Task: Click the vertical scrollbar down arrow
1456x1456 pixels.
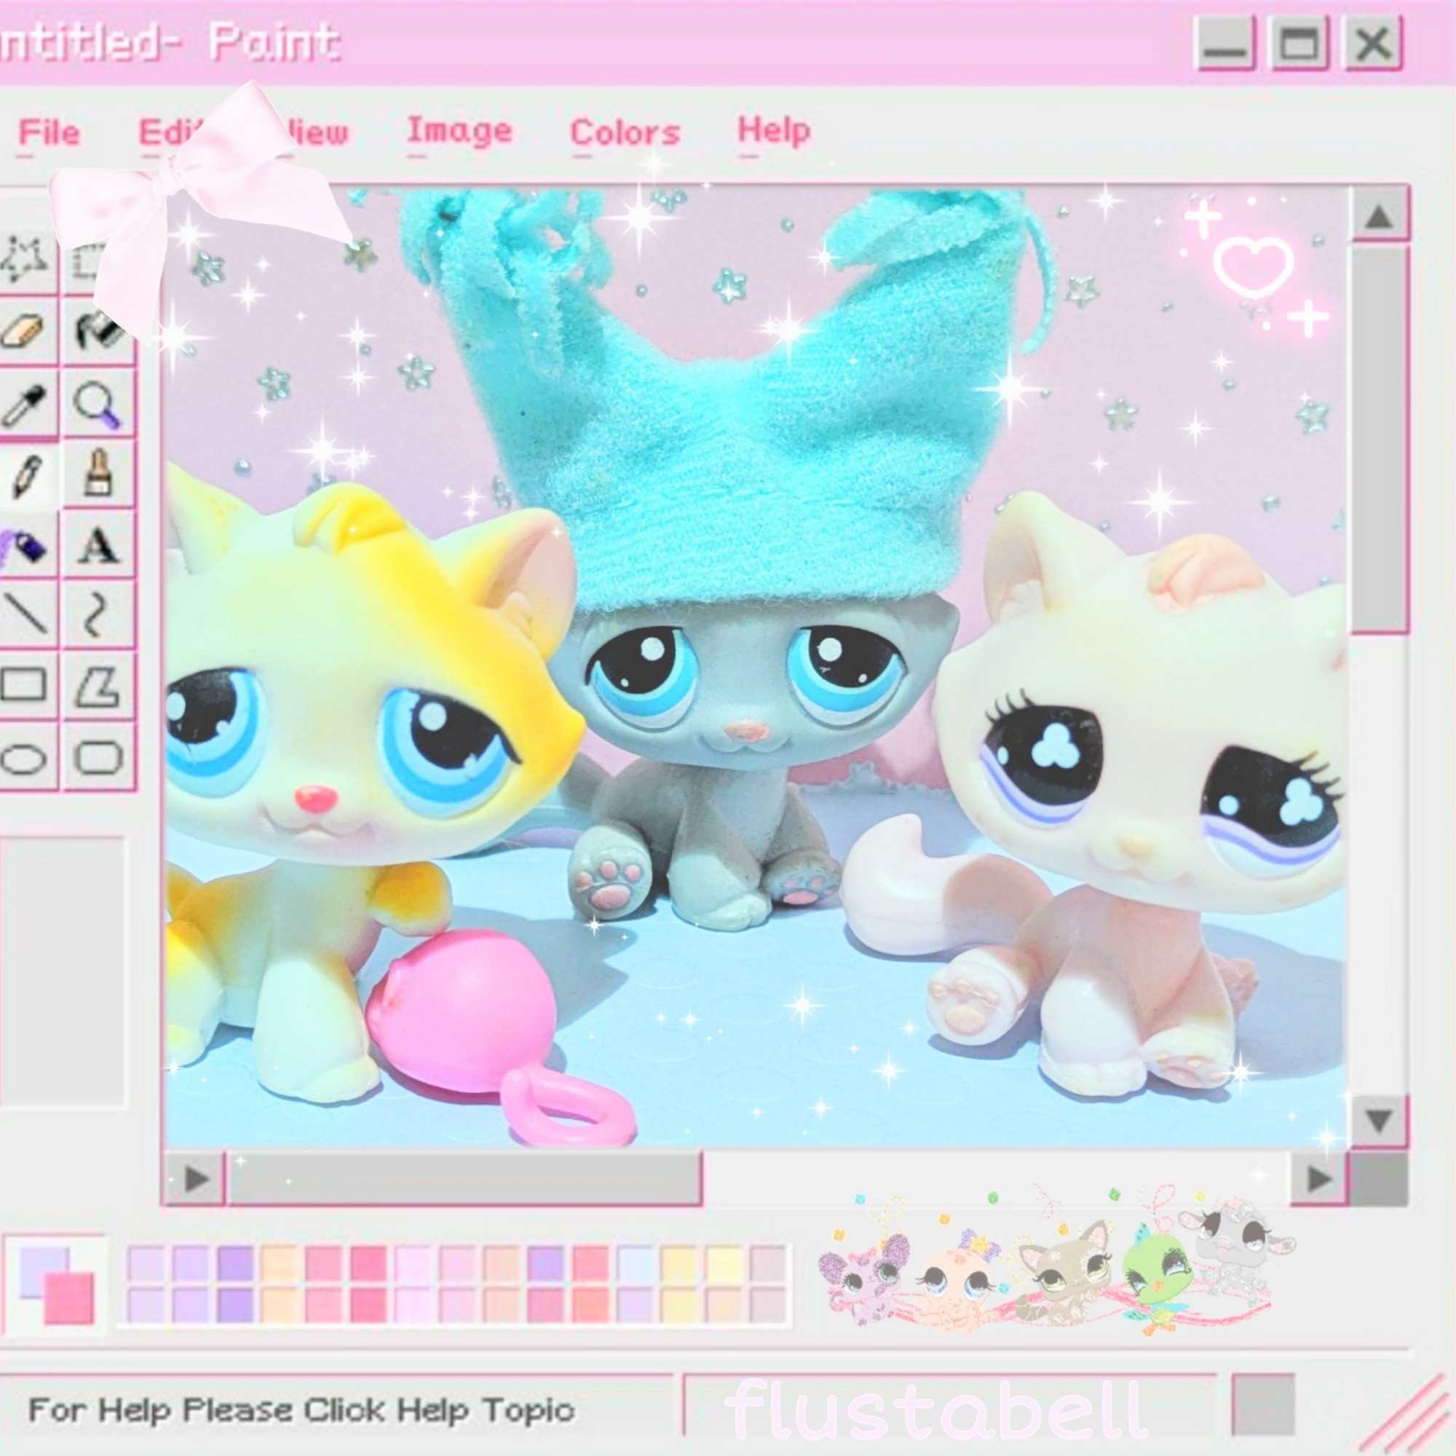Action: (x=1379, y=1122)
